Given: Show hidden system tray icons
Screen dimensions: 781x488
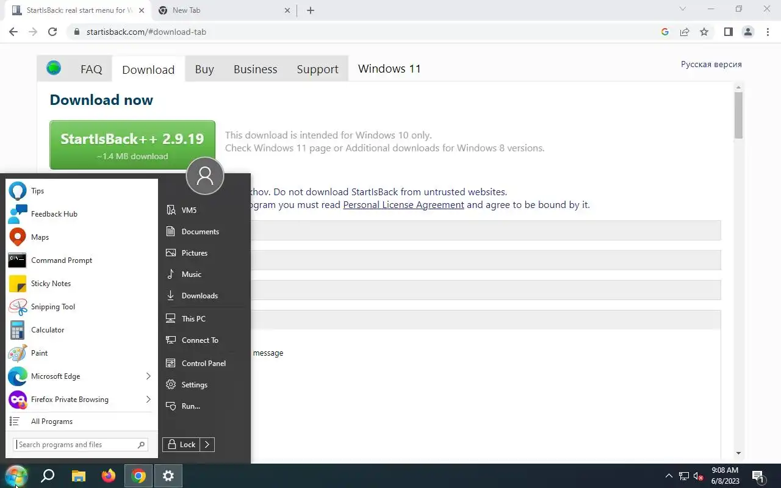Looking at the screenshot, I should tap(669, 476).
